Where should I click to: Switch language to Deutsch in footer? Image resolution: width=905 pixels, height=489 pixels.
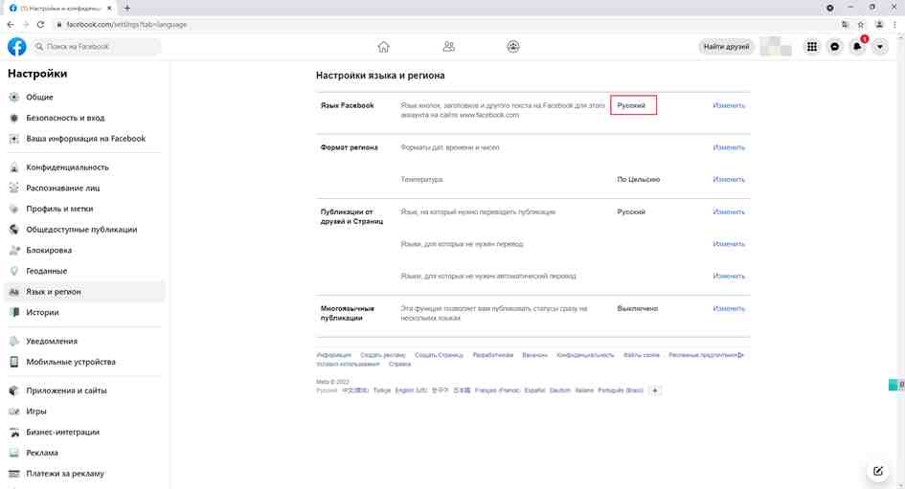(560, 391)
